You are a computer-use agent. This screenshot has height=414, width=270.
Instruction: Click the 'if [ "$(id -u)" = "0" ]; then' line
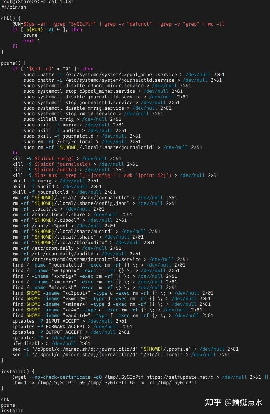(53, 69)
